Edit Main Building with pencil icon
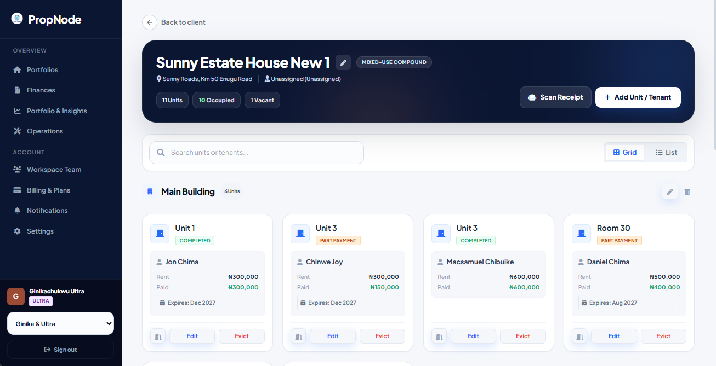Image resolution: width=716 pixels, height=366 pixels. pos(669,192)
